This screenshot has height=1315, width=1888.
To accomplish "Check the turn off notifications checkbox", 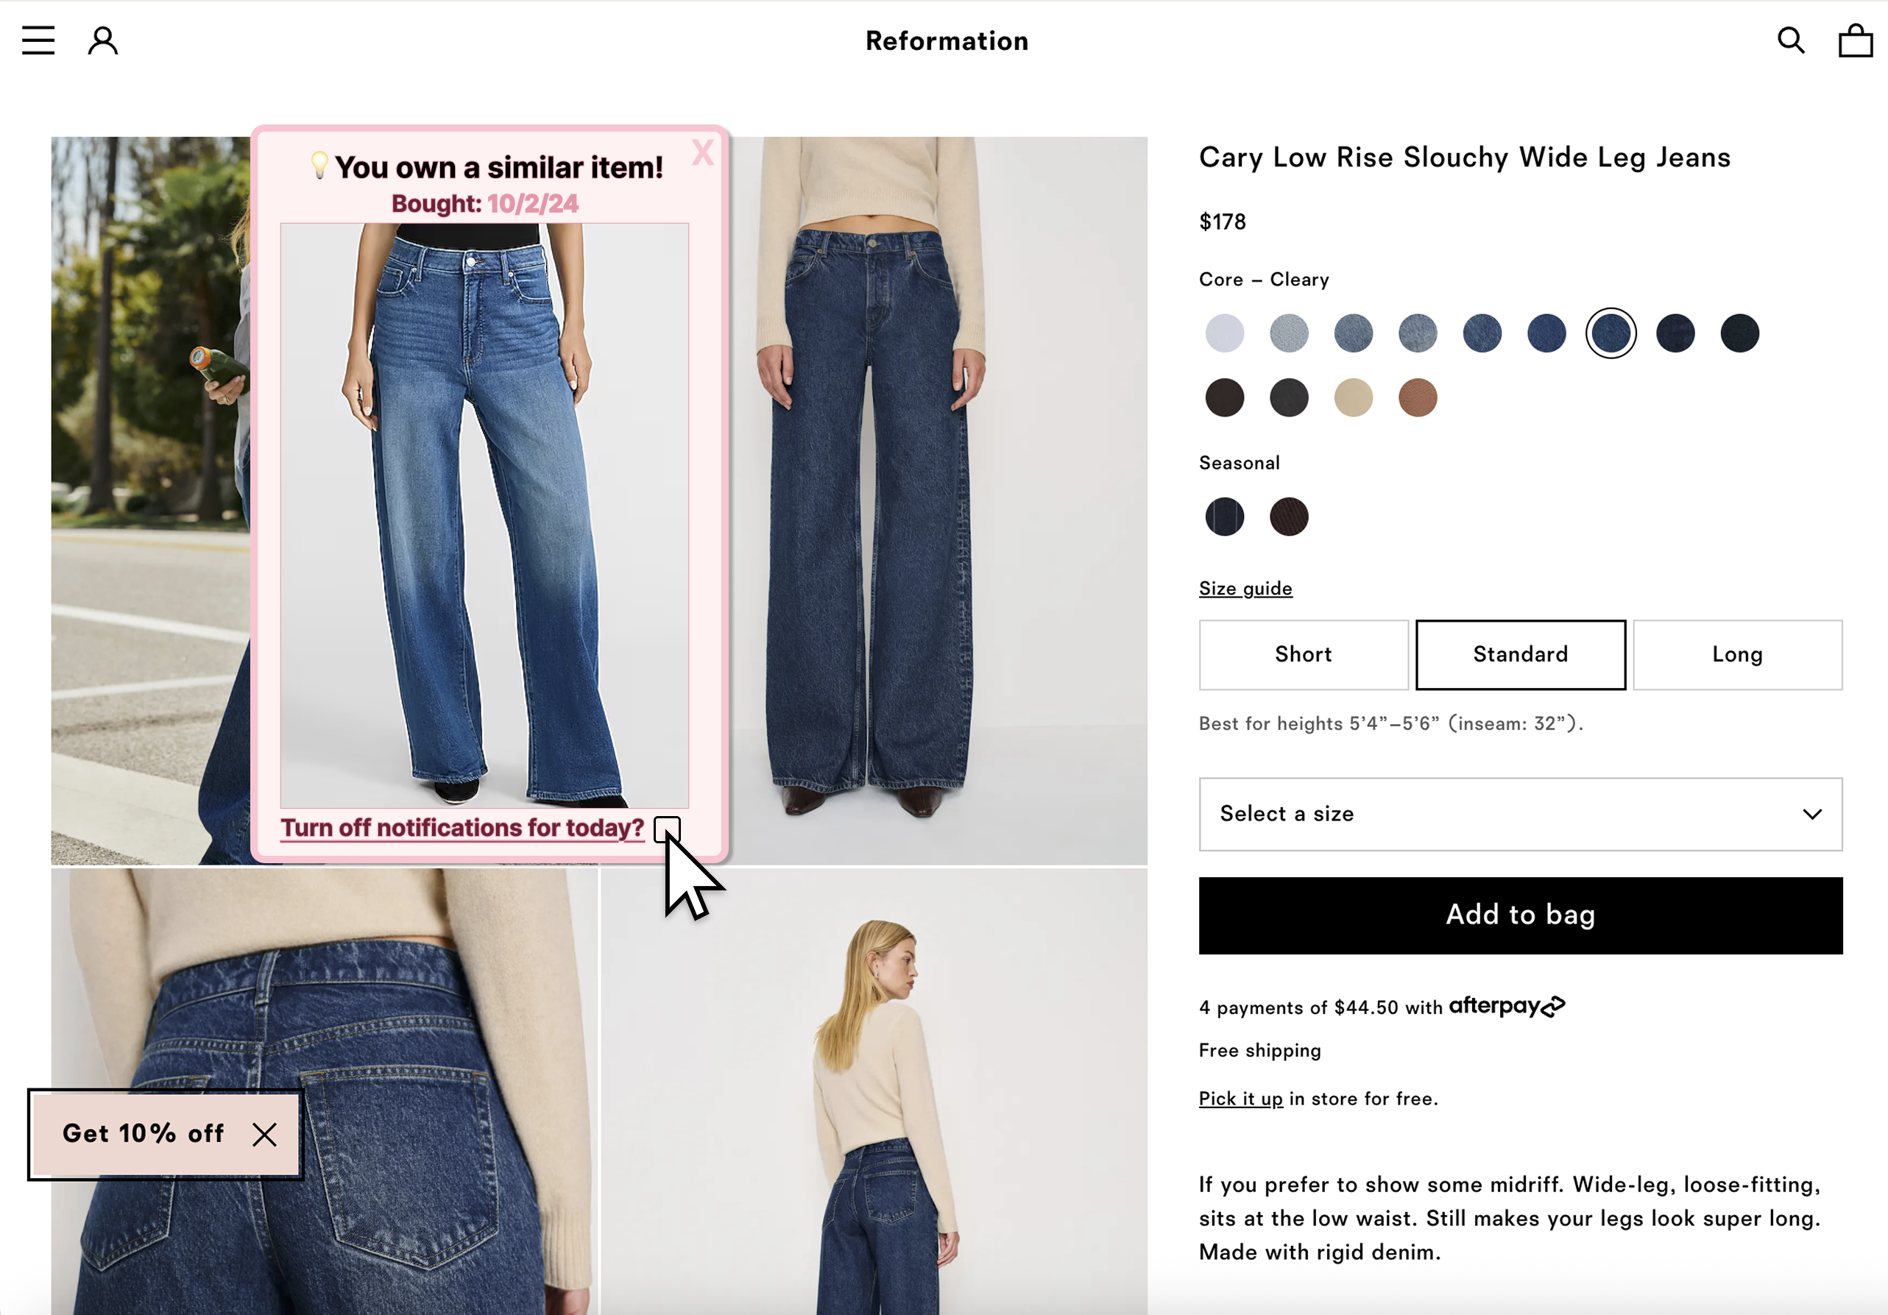I will point(667,829).
